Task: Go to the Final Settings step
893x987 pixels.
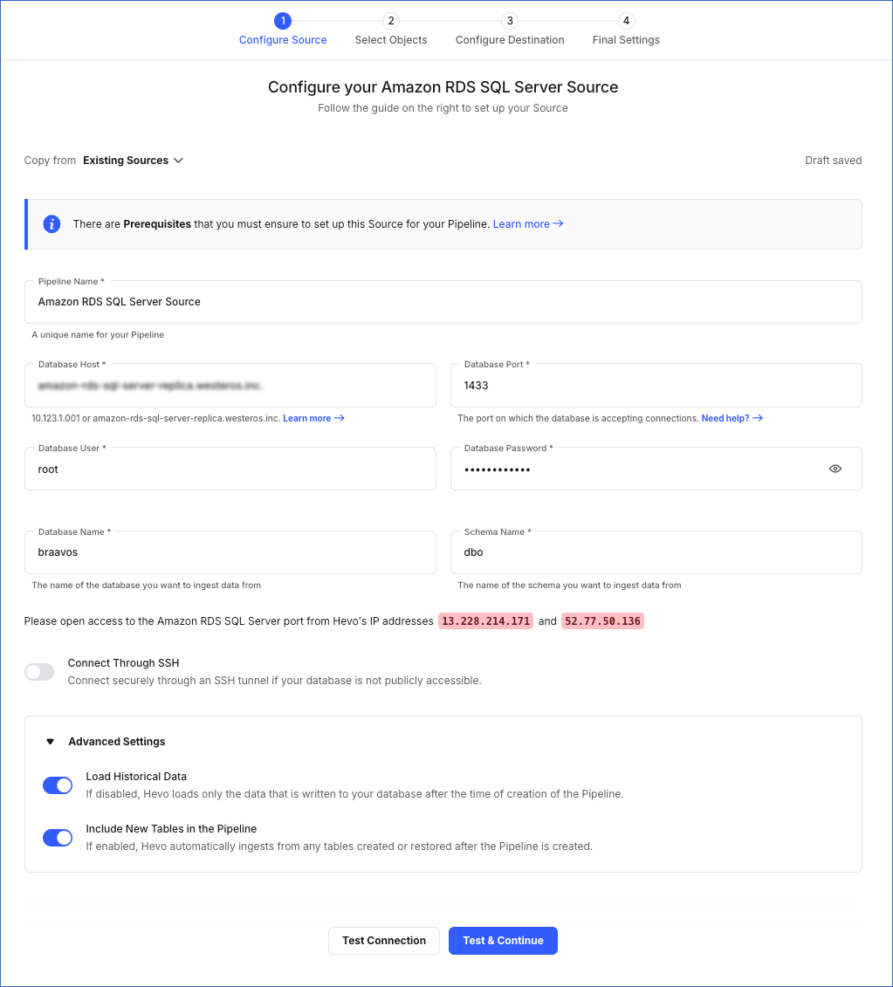Action: click(x=625, y=39)
